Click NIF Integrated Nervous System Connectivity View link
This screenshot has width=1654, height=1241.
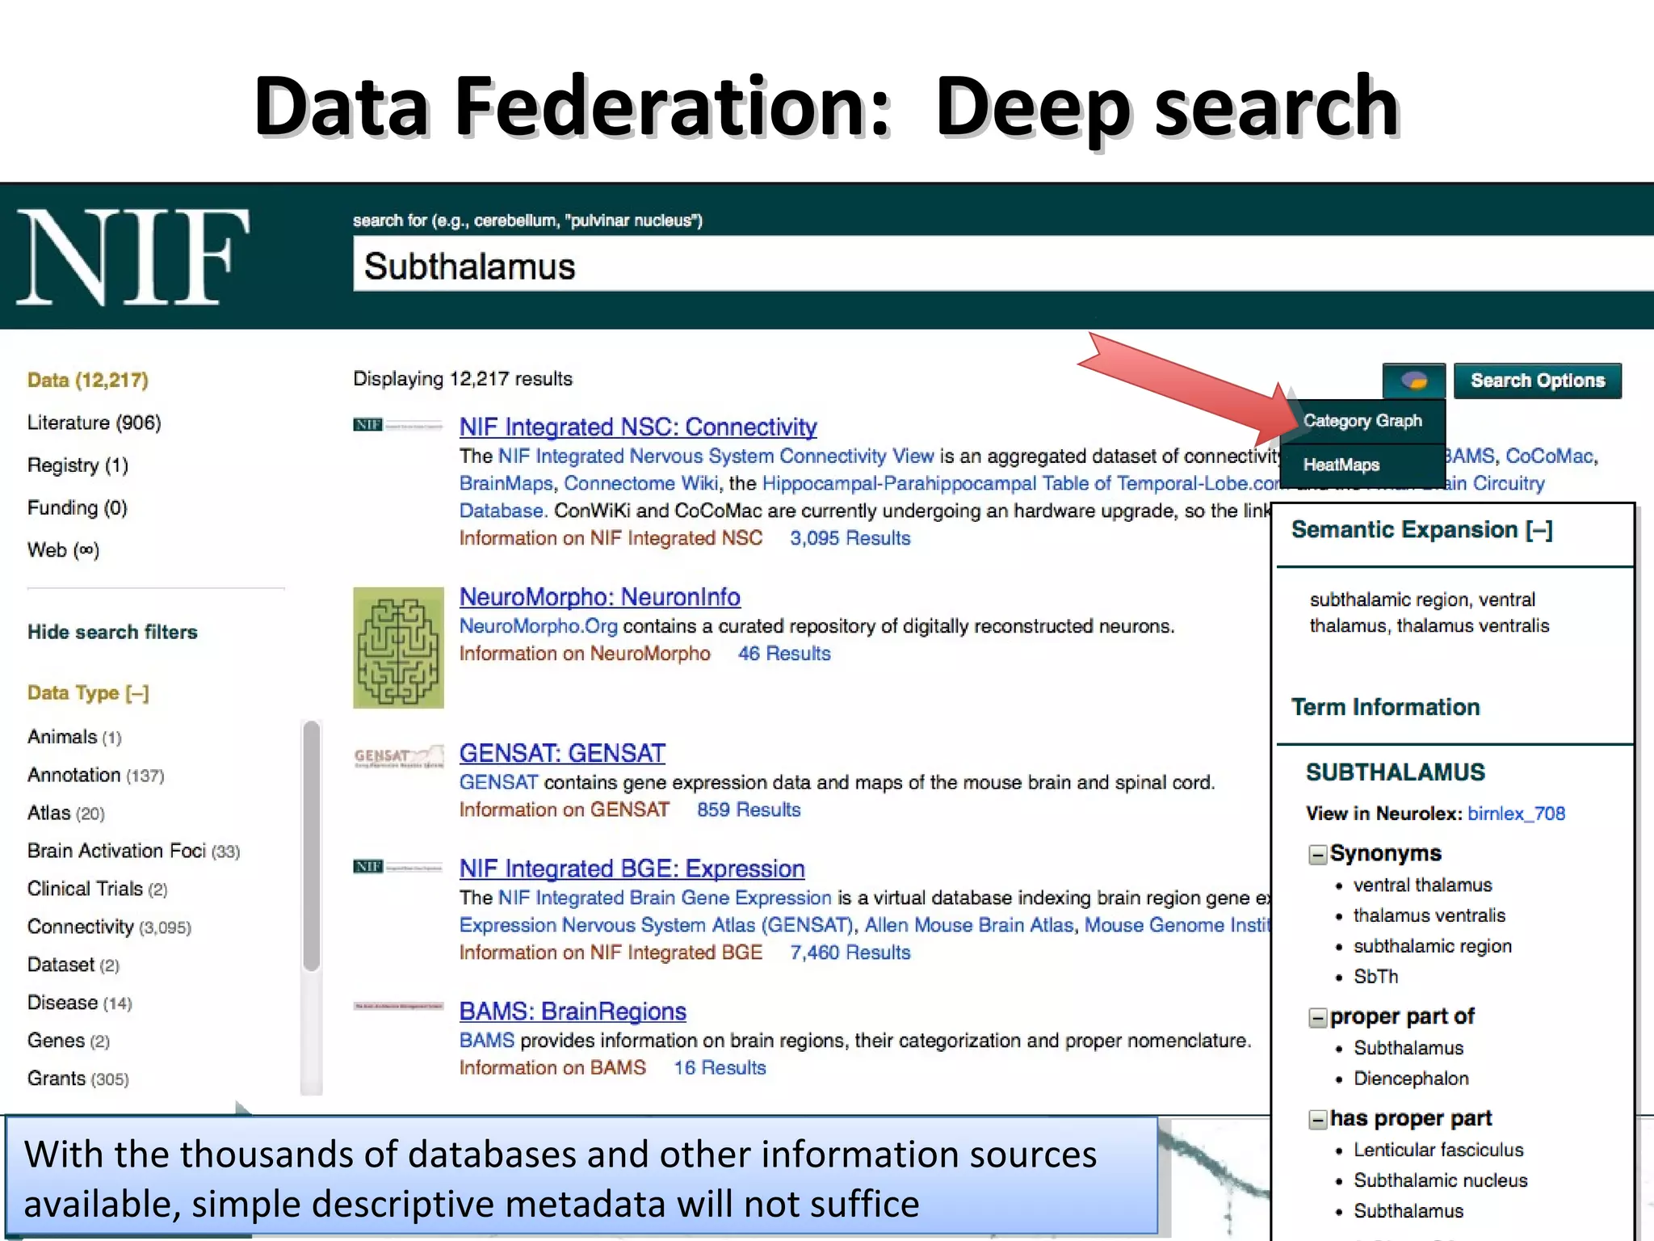716,456
